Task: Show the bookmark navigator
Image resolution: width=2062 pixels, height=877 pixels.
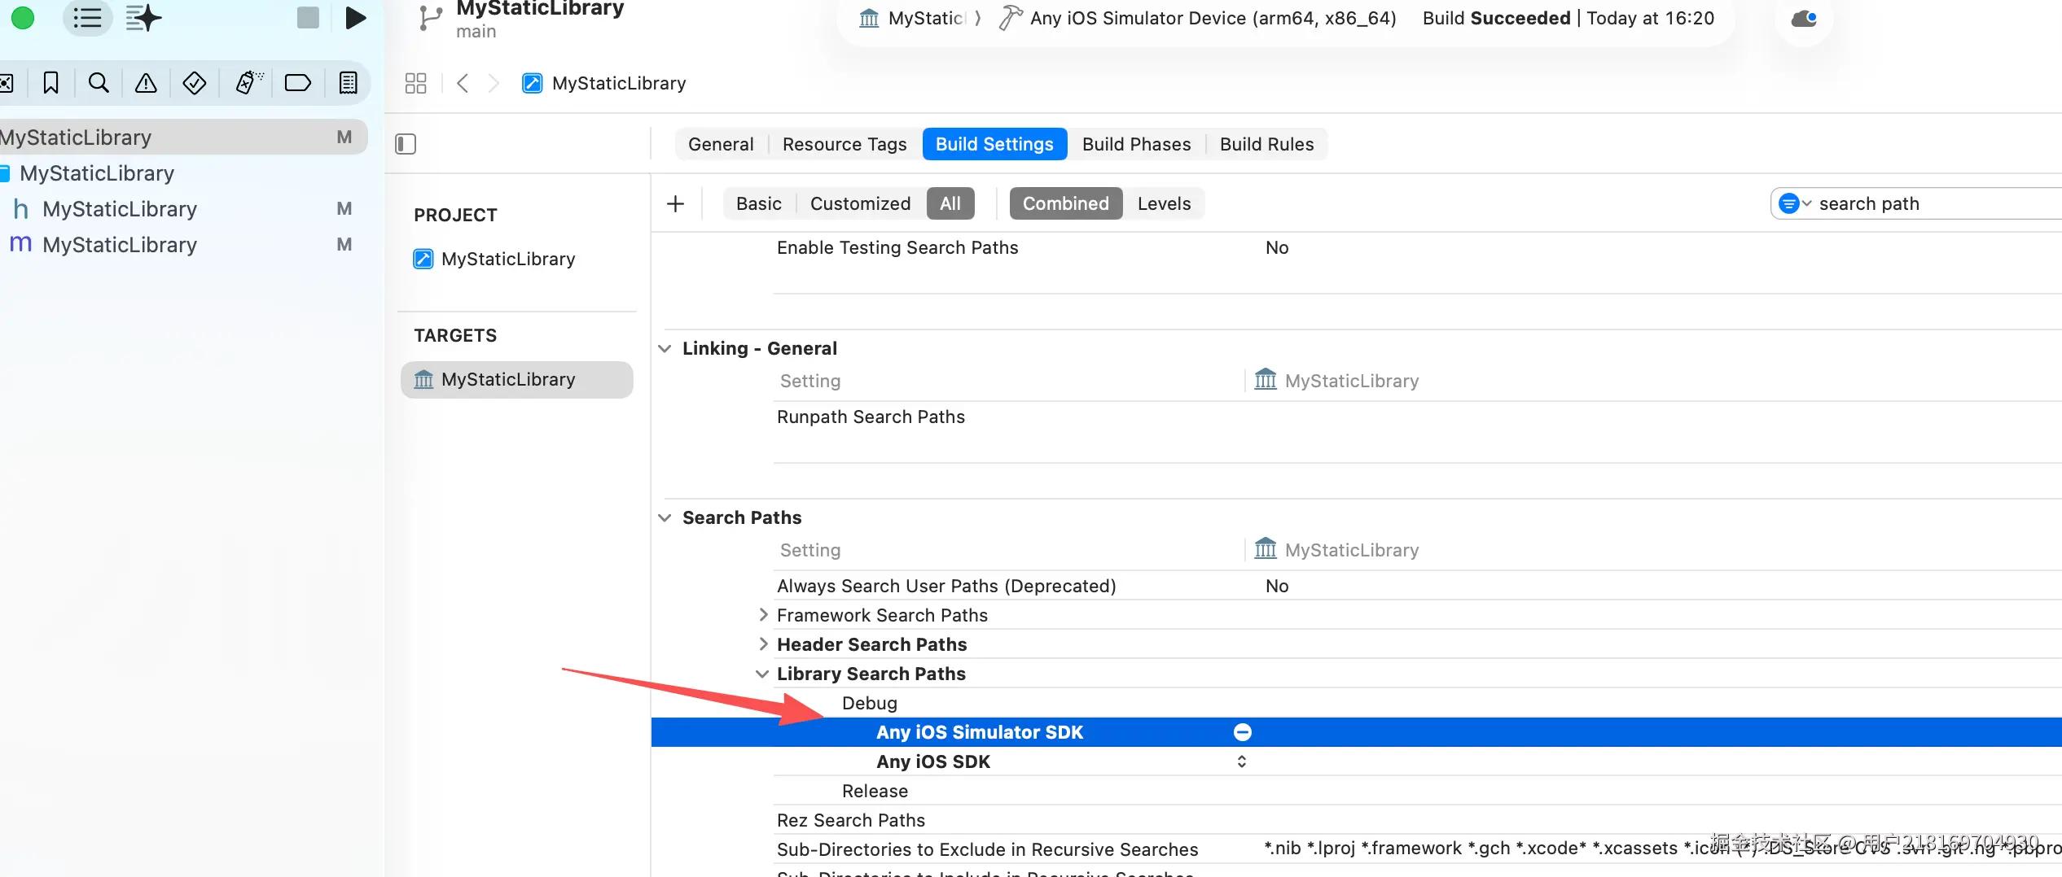Action: pos(50,83)
